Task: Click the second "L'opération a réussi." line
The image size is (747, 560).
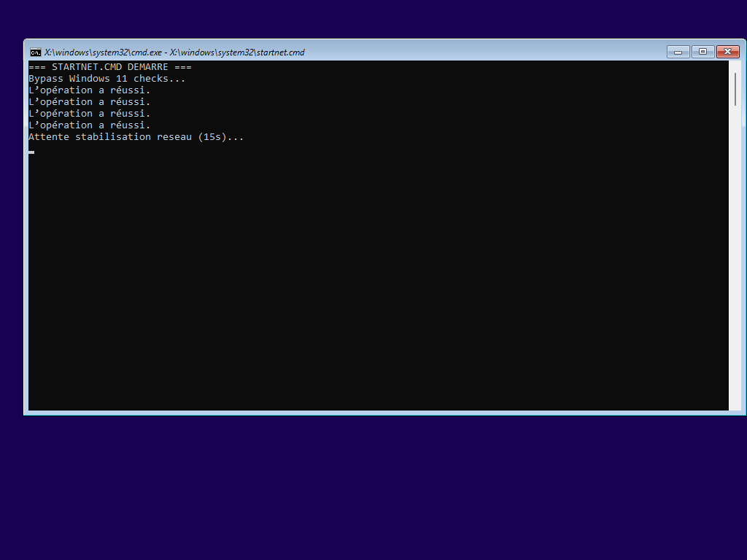Action: (89, 102)
